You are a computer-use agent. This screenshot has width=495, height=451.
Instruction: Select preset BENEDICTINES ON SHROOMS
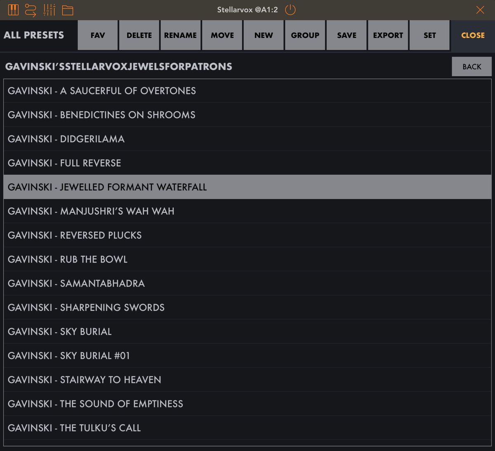click(x=247, y=115)
